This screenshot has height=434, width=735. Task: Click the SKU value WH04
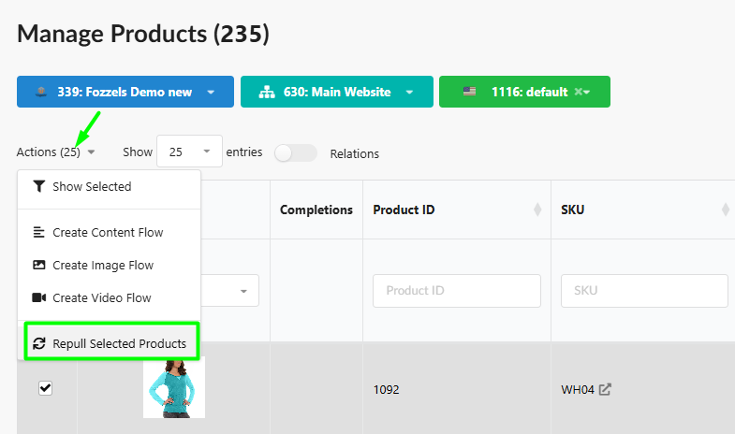click(578, 389)
